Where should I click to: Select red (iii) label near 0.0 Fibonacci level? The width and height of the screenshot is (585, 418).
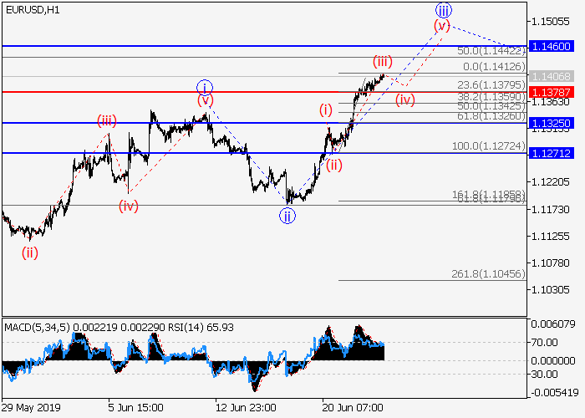click(x=382, y=62)
